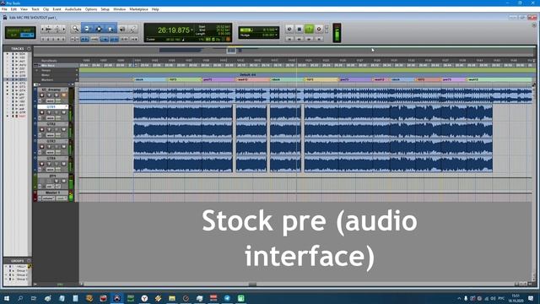This screenshot has width=540, height=304.
Task: Open GTR2 track view selector 'wave'
Action: 51,135
